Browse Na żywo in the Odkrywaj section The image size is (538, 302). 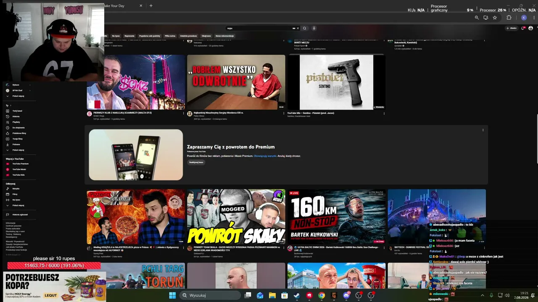(x=16, y=200)
